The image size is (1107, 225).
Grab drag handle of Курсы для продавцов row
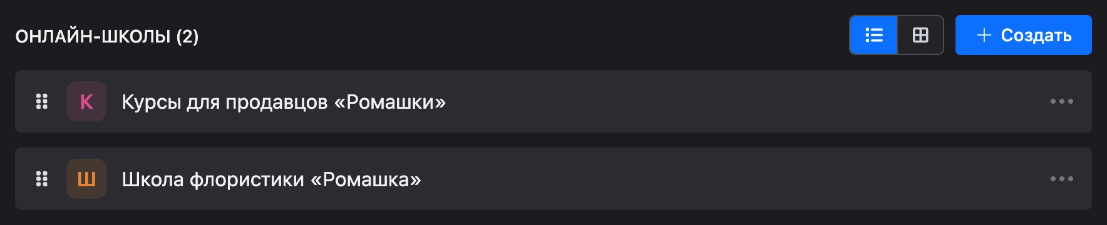click(42, 101)
